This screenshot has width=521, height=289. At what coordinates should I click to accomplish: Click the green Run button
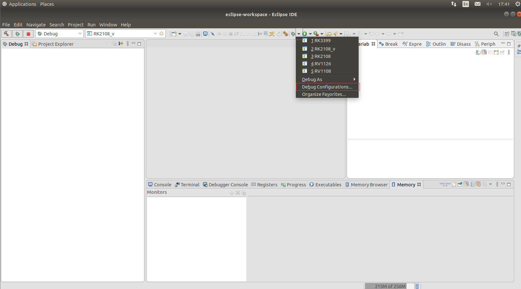[305, 34]
